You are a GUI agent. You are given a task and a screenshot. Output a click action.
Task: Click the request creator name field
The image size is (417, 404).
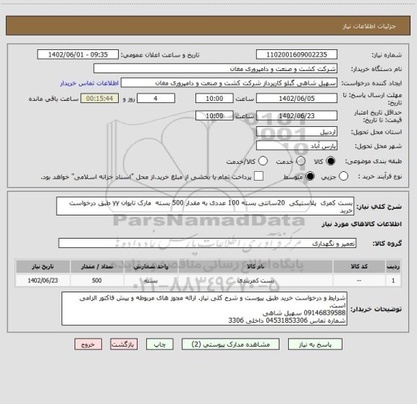[x=229, y=83]
